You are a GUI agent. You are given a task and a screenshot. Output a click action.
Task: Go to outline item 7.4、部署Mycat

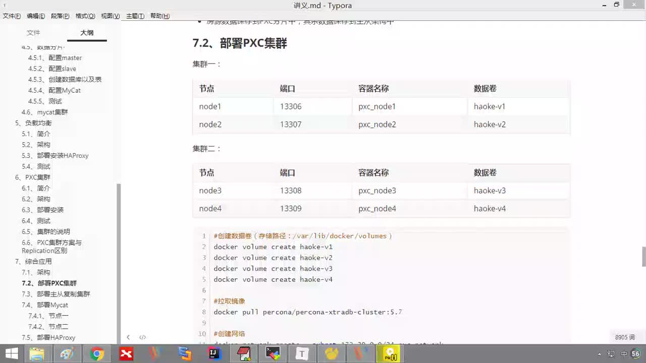click(45, 305)
